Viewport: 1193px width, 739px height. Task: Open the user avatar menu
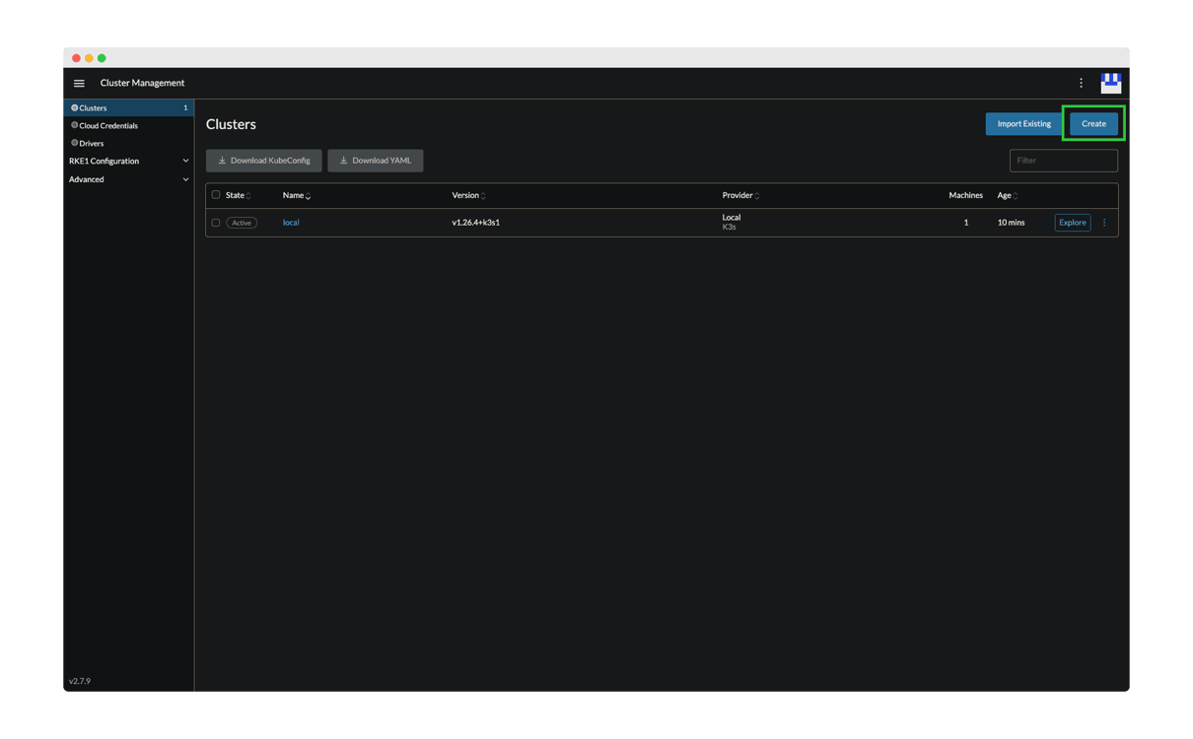coord(1111,83)
